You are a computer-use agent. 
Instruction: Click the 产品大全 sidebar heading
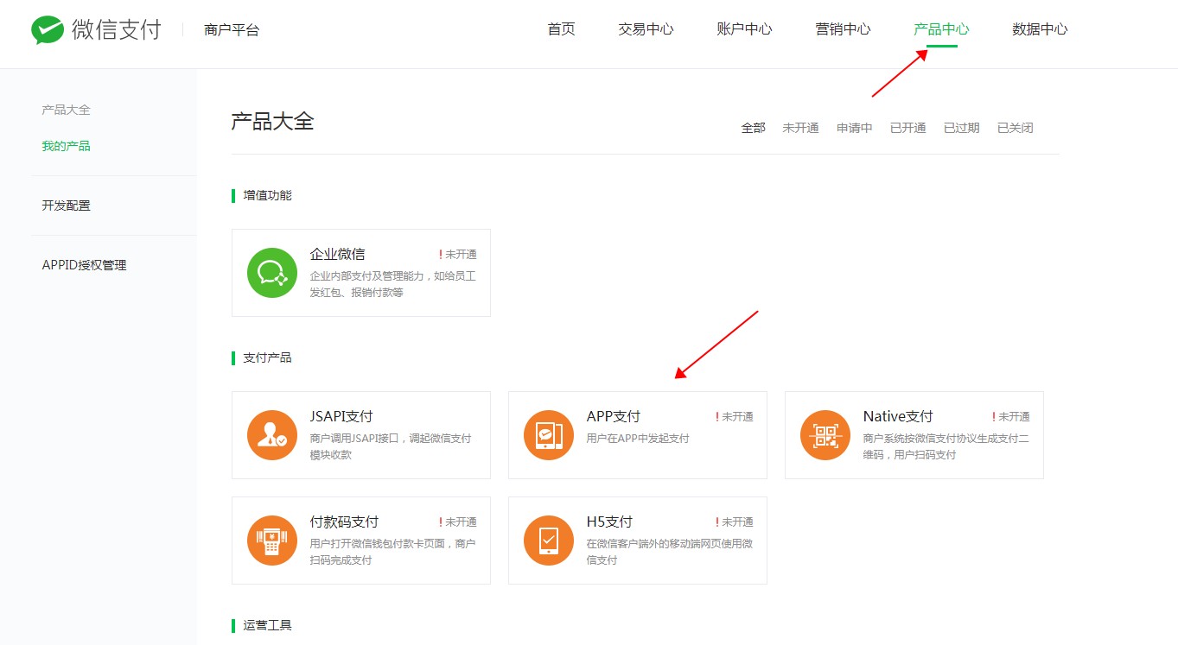[66, 110]
